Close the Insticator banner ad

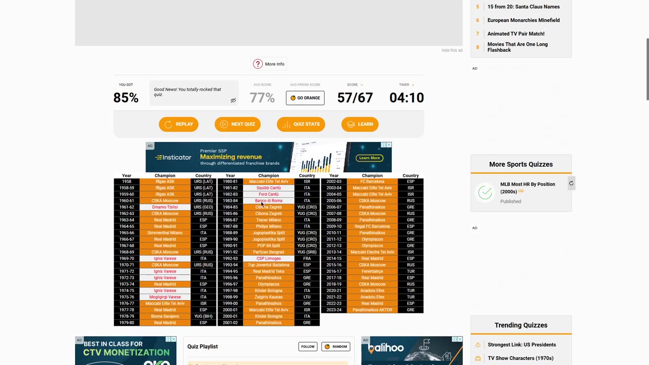[x=389, y=145]
